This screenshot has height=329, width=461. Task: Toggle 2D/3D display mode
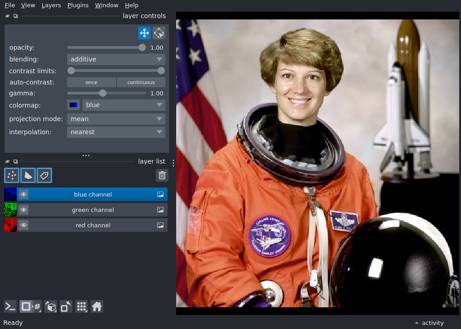pyautogui.click(x=30, y=307)
